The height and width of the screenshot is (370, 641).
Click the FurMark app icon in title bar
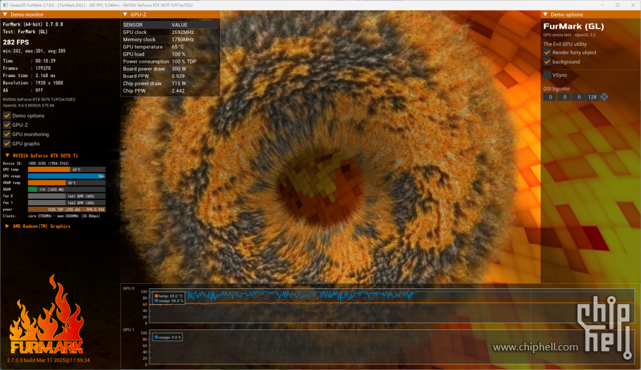[x=5, y=5]
